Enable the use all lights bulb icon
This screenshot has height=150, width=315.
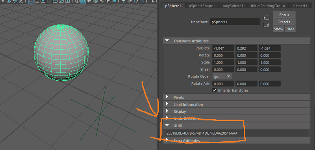108,1
